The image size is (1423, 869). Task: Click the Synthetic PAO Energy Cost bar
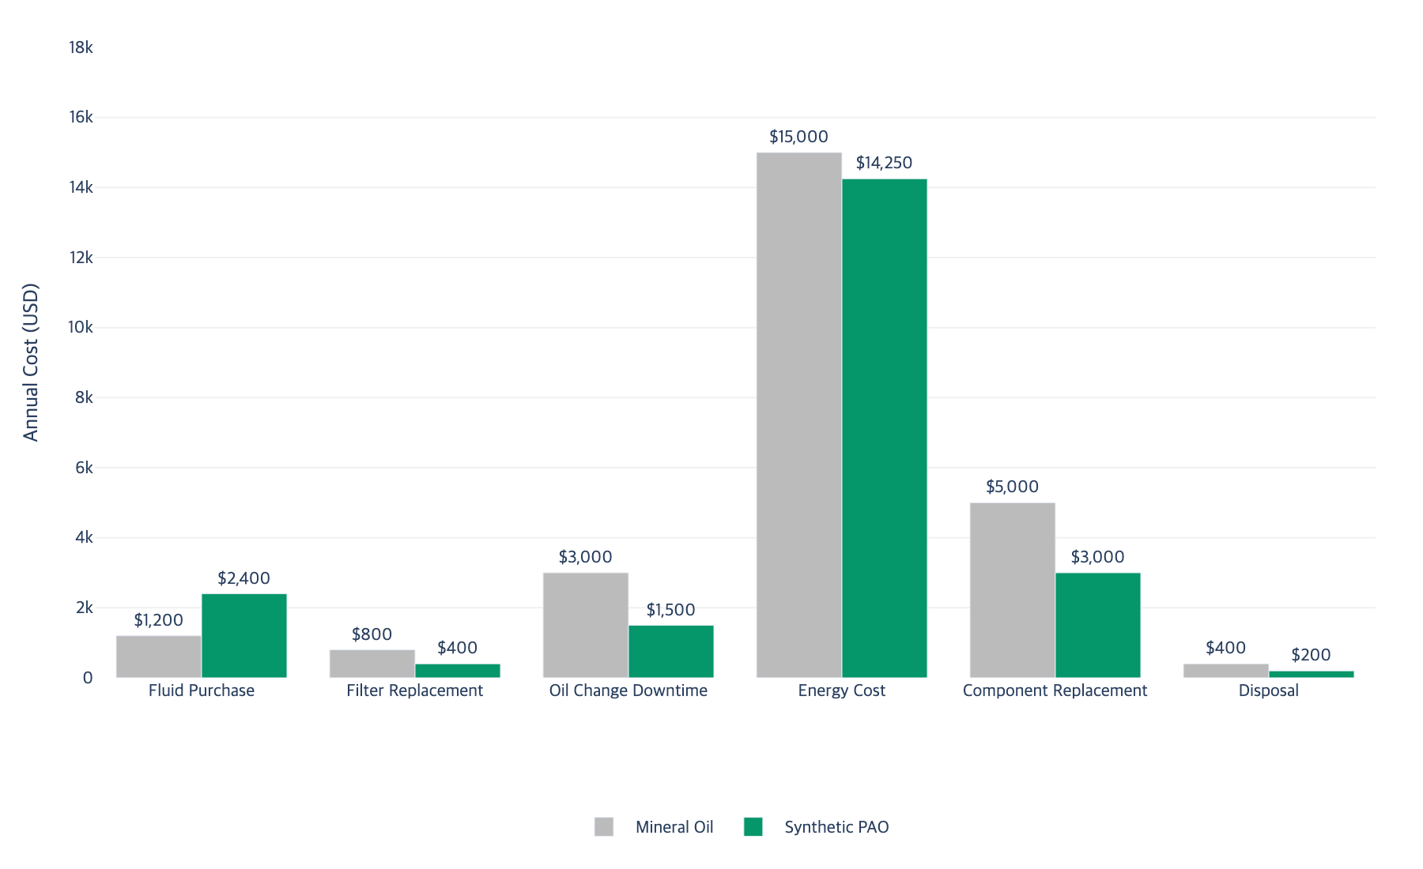[885, 428]
